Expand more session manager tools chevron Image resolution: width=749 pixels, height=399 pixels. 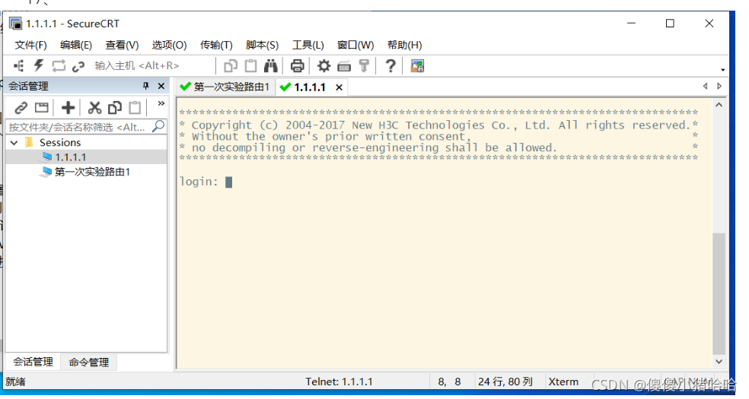tap(161, 103)
